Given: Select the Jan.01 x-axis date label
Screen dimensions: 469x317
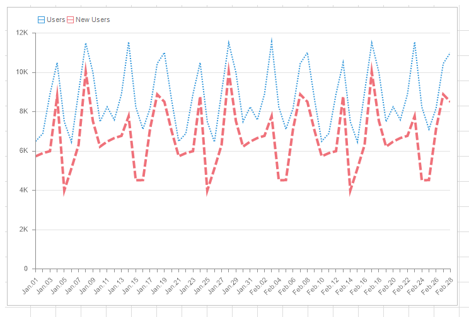Looking at the screenshot, I should [x=30, y=284].
